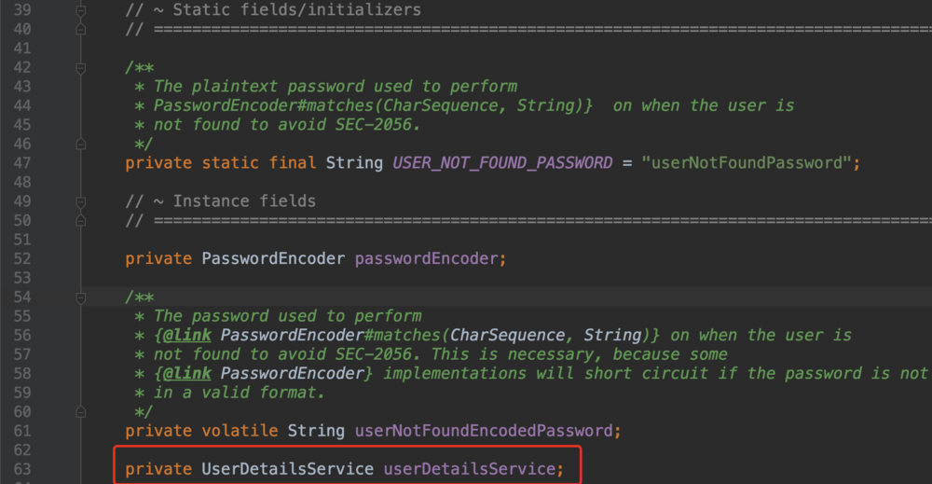The image size is (932, 484).
Task: Collapse the Instance fields comment at line 49
Action: click(x=81, y=201)
